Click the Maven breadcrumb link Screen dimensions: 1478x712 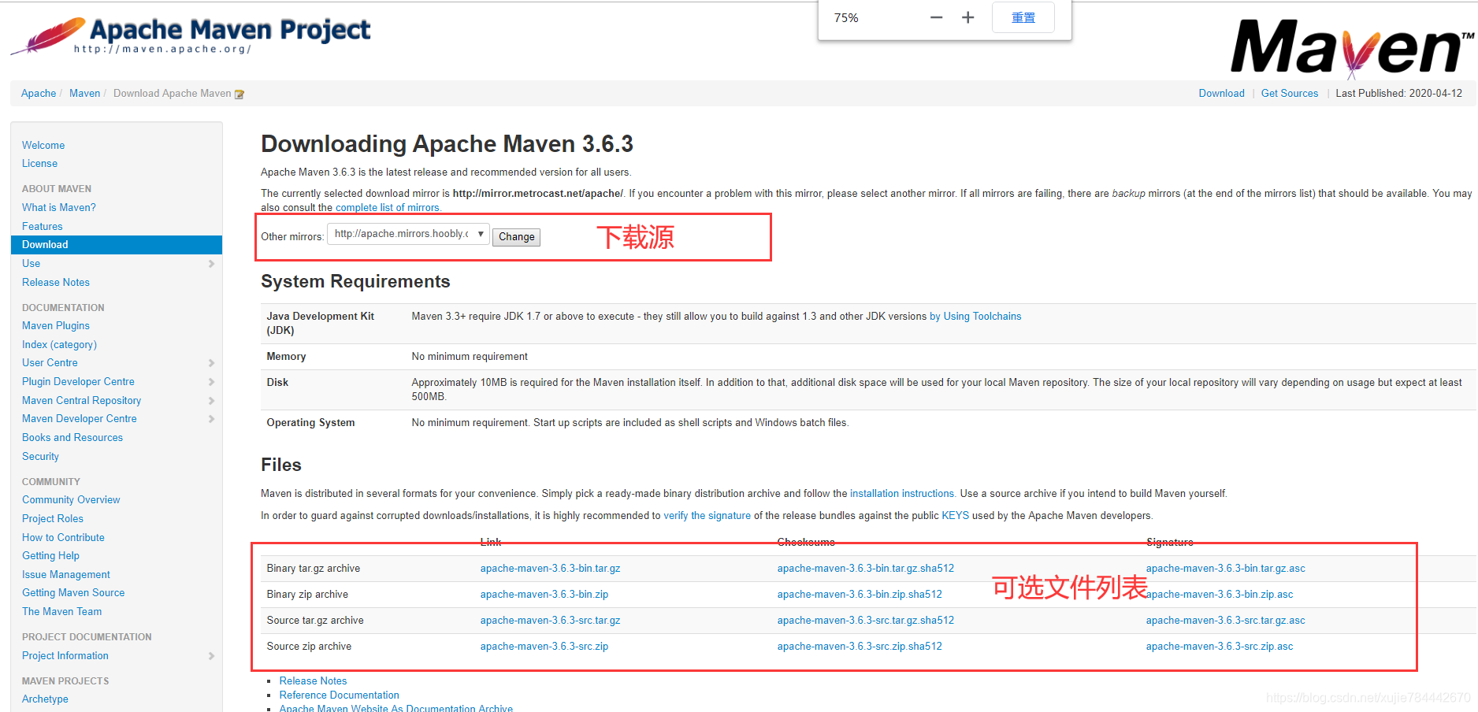84,94
